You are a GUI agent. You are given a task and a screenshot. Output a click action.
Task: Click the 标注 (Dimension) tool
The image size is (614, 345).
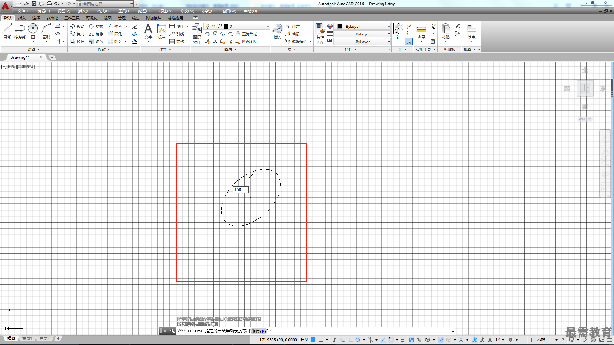(162, 31)
